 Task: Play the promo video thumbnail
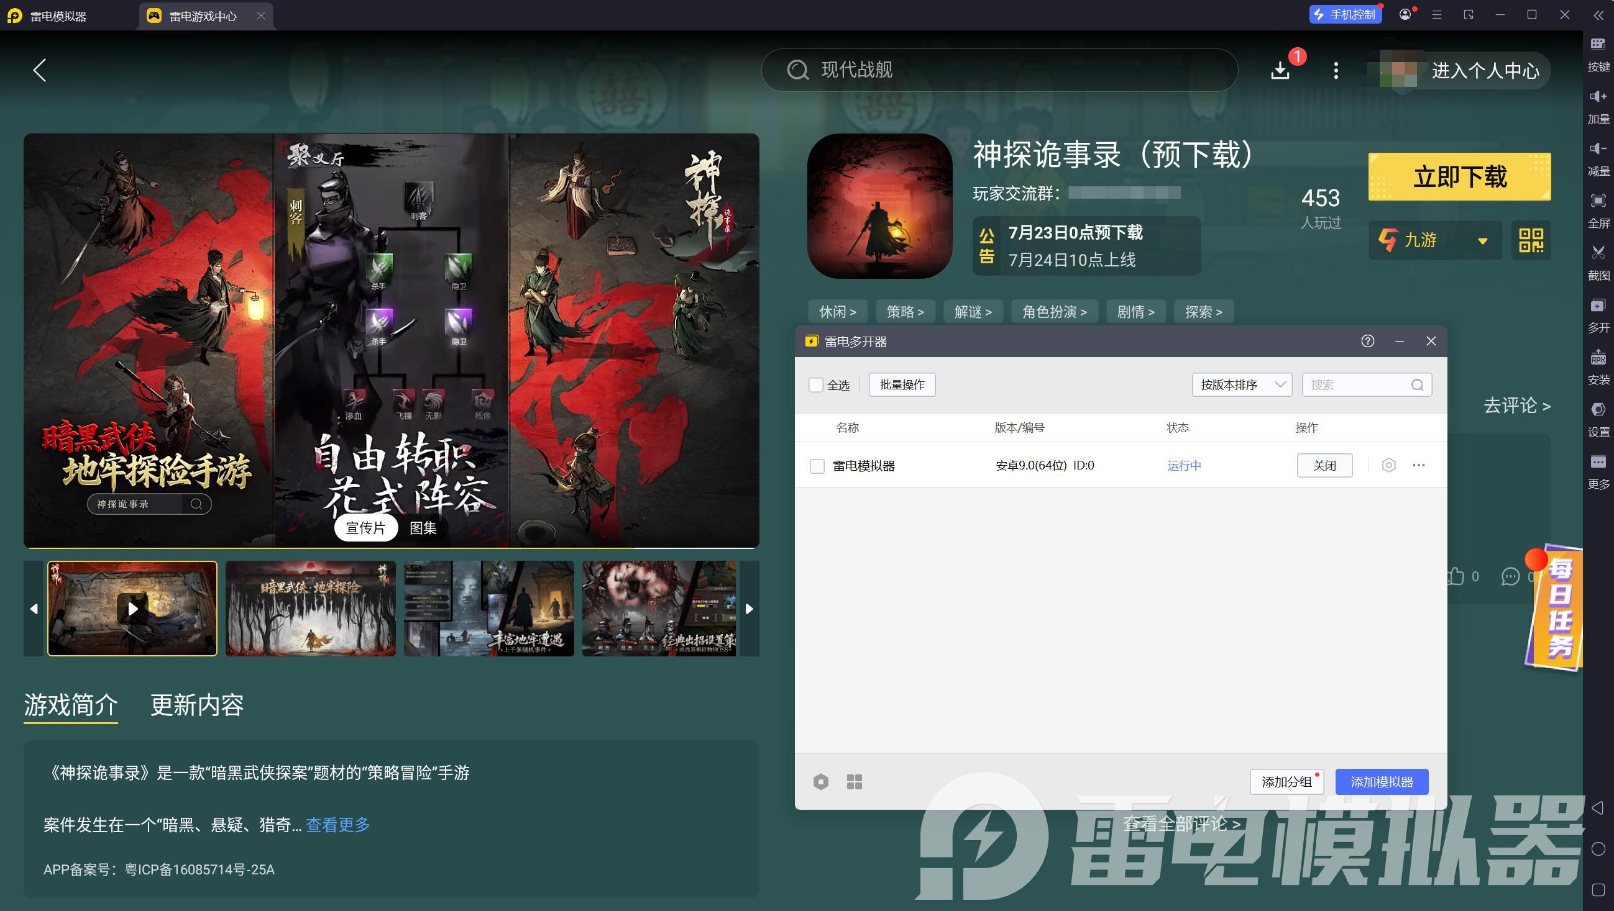click(x=132, y=609)
